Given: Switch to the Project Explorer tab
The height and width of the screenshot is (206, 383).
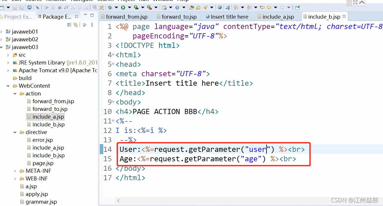Looking at the screenshot, I should coord(16,17).
